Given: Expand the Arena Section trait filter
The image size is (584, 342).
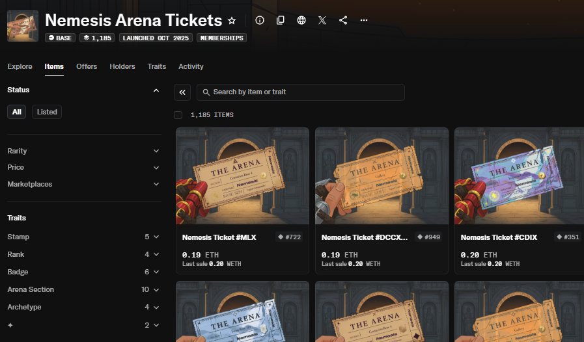Looking at the screenshot, I should pos(84,289).
